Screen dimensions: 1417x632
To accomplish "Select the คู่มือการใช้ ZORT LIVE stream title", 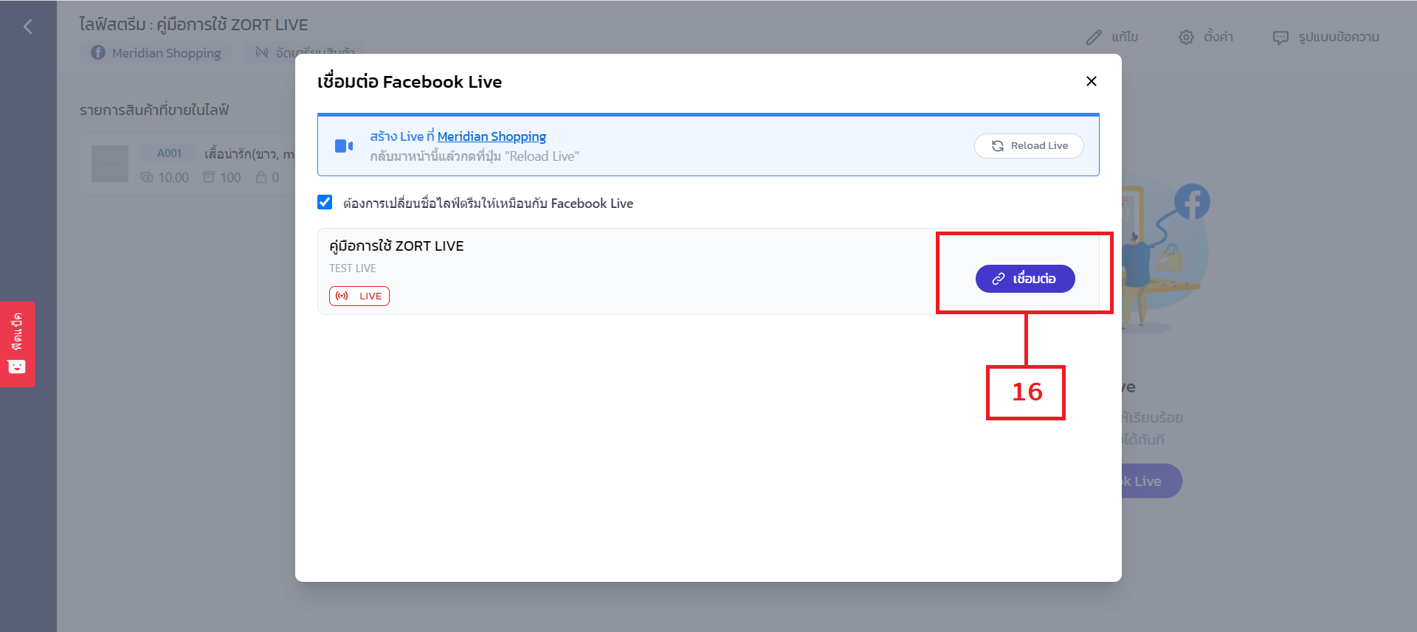I will pos(396,246).
